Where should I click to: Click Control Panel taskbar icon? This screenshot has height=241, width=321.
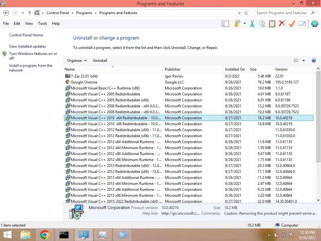(83, 235)
